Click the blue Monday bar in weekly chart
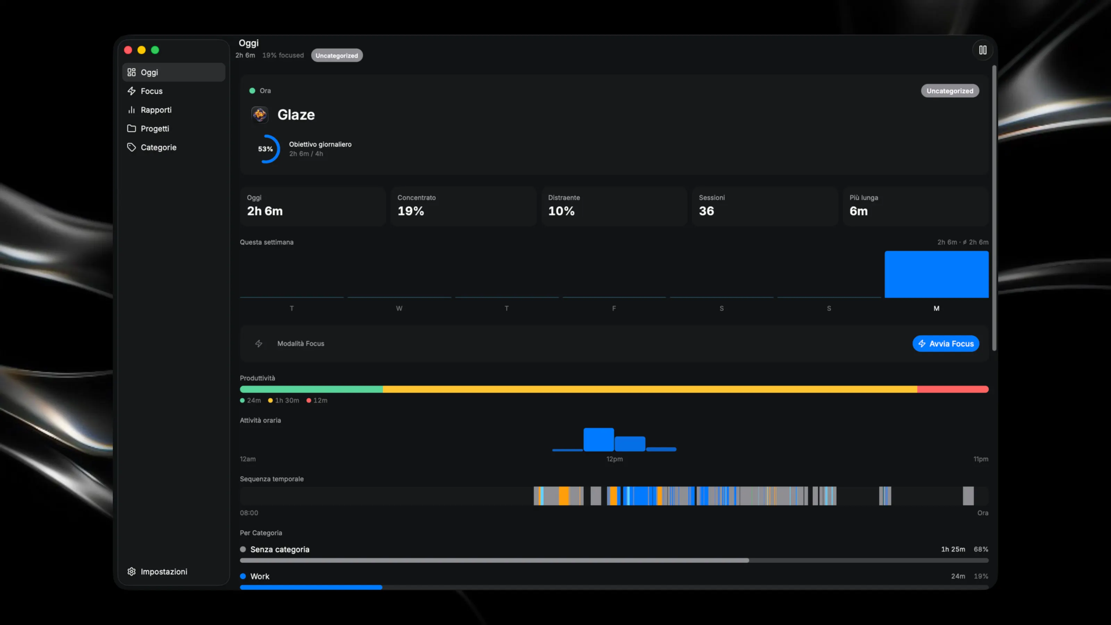The width and height of the screenshot is (1111, 625). pos(937,274)
